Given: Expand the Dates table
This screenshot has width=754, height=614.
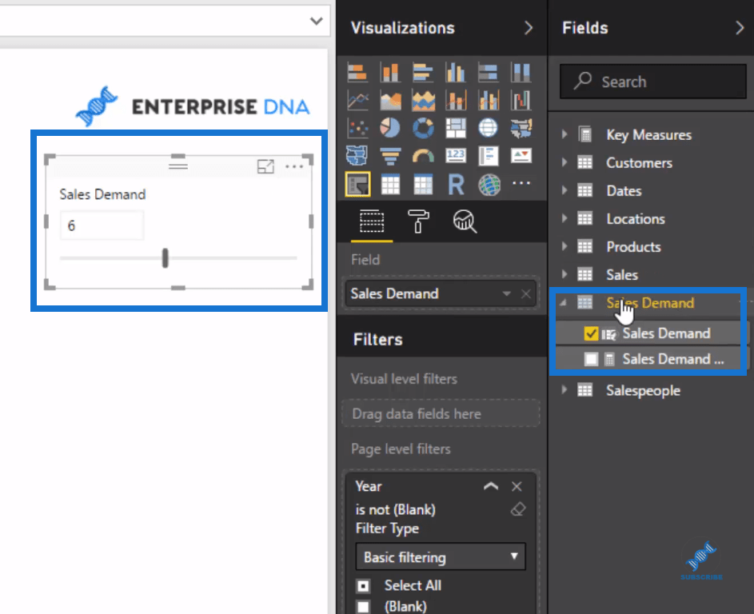Looking at the screenshot, I should 565,190.
